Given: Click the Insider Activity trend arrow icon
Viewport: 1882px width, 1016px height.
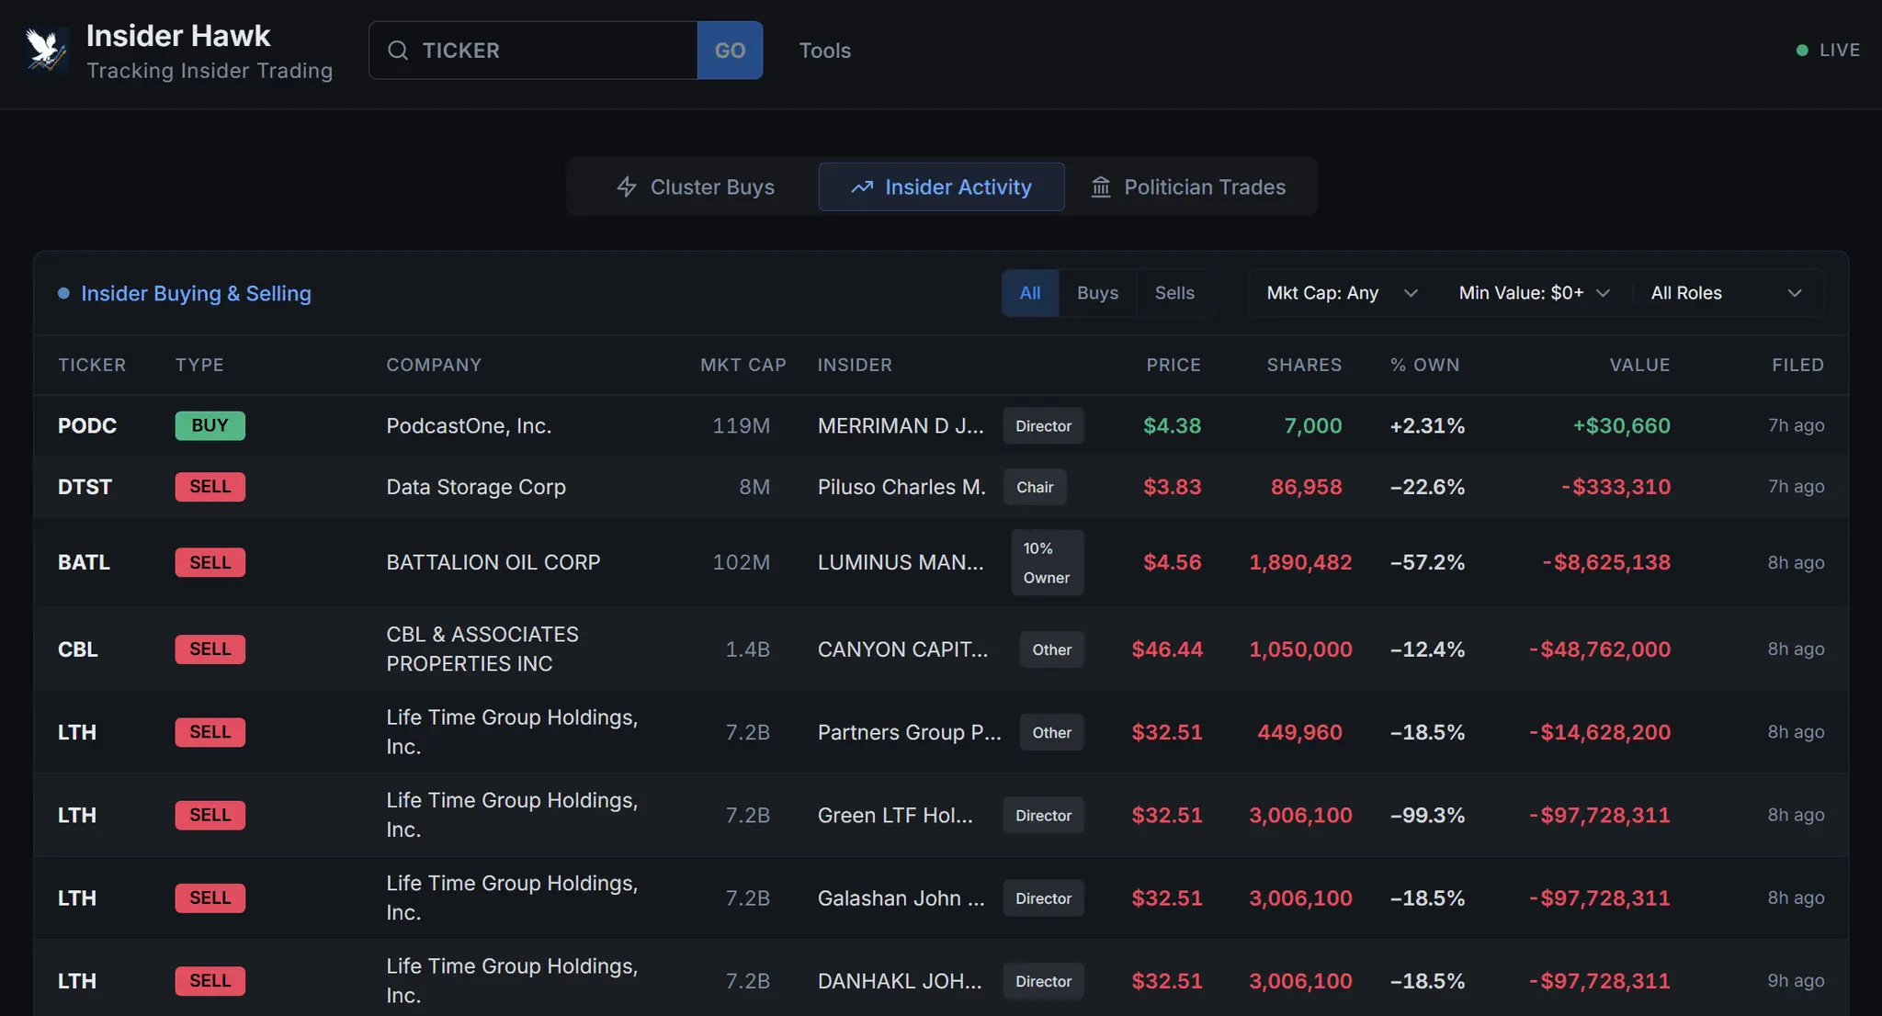Looking at the screenshot, I should coord(862,186).
